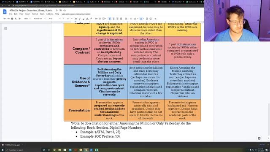
Task: Increase the font size
Action: coord(72,19)
